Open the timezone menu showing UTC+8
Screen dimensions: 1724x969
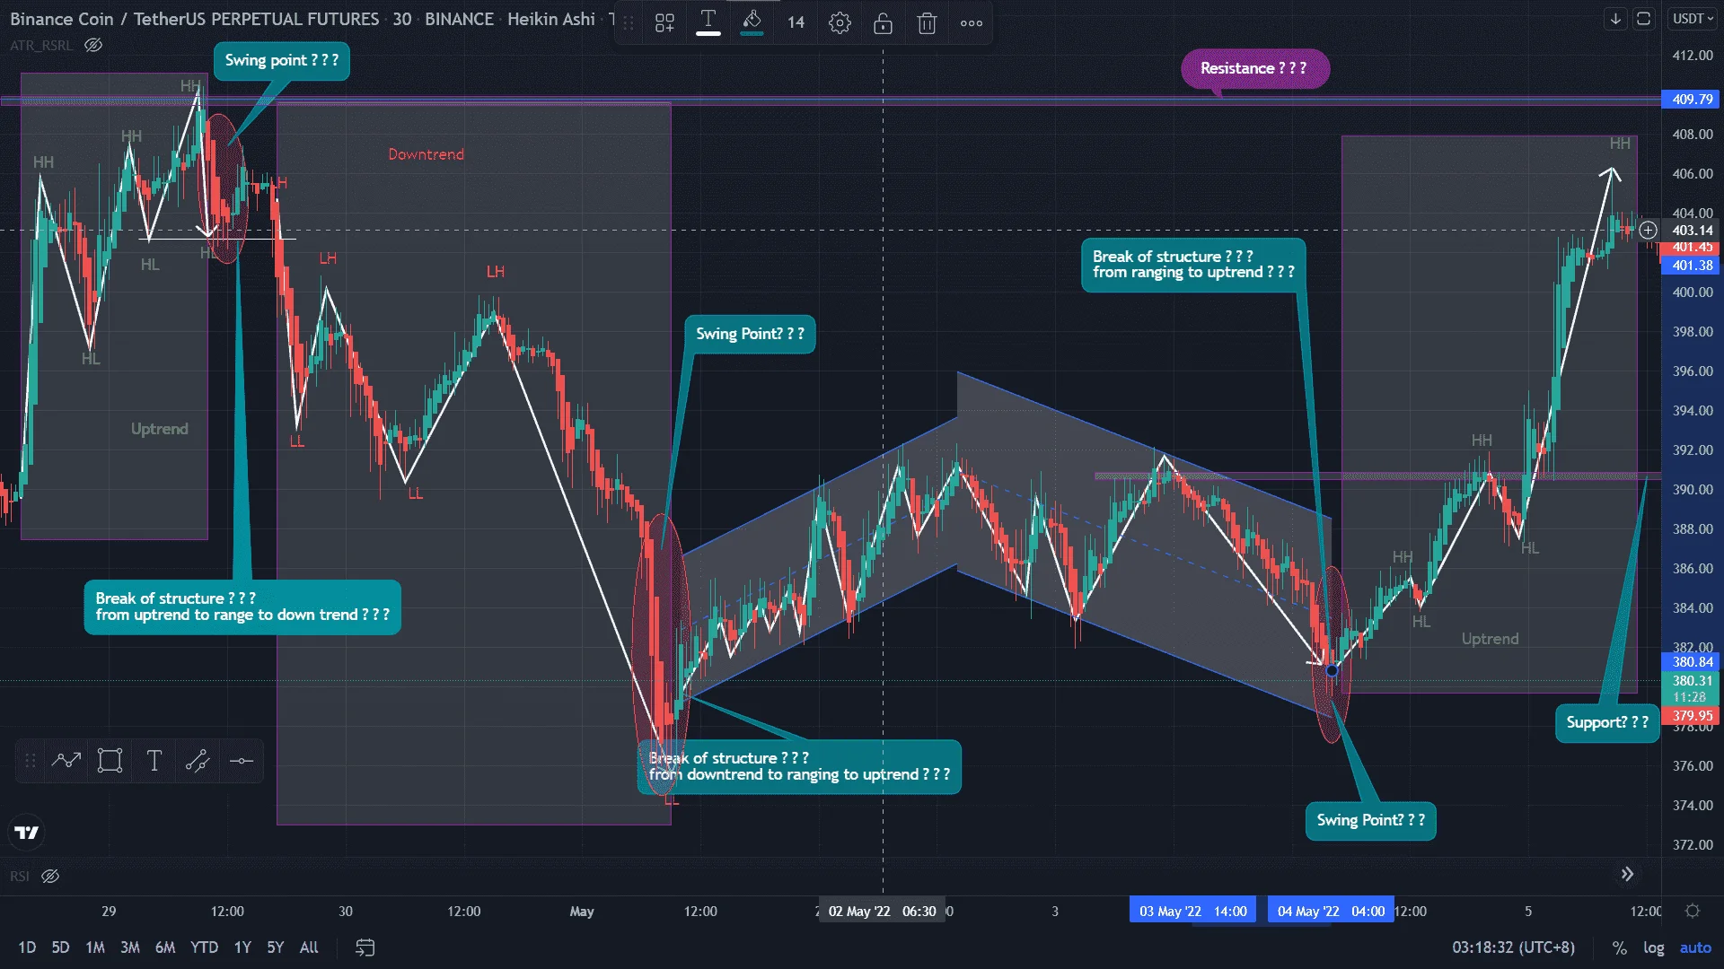click(x=1513, y=947)
